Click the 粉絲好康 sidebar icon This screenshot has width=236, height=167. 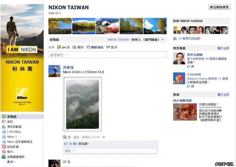4,147
